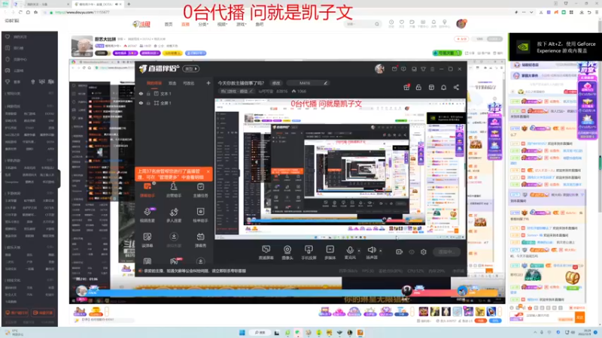Open the 读弹幕 tool

pyautogui.click(x=147, y=240)
